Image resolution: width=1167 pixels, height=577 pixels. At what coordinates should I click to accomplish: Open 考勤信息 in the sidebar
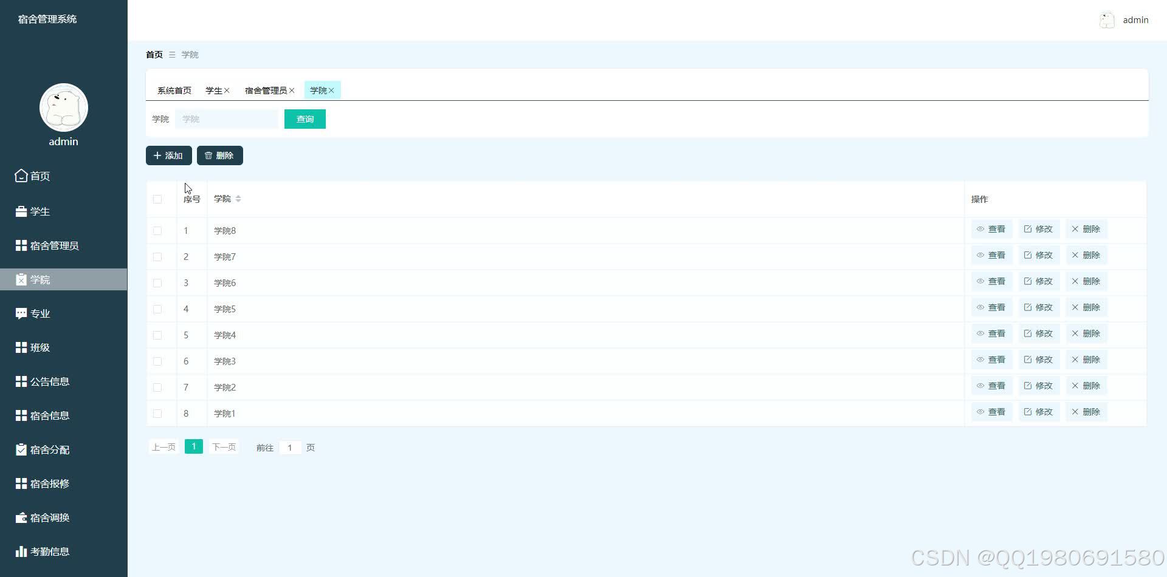63,551
